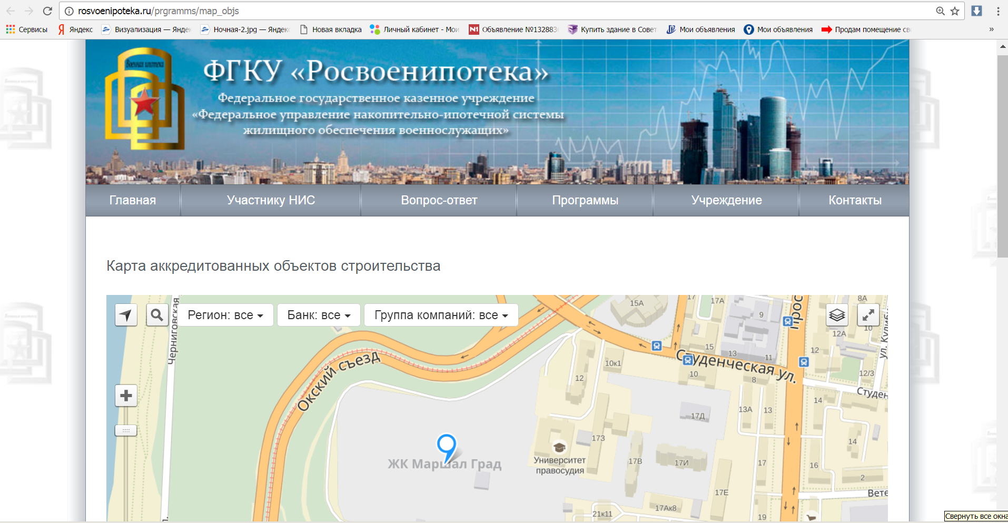
Task: Click the site info icon in address bar
Action: pos(69,11)
